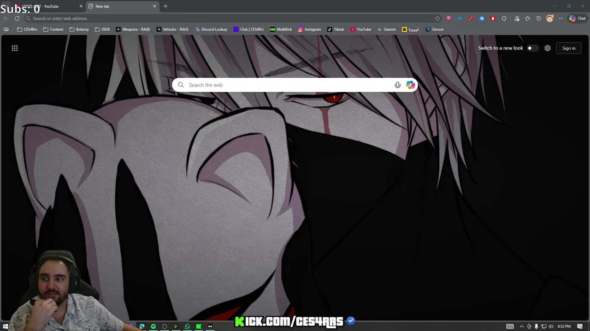Open the Windows notification center icon
This screenshot has height=331, width=590.
pos(580,326)
